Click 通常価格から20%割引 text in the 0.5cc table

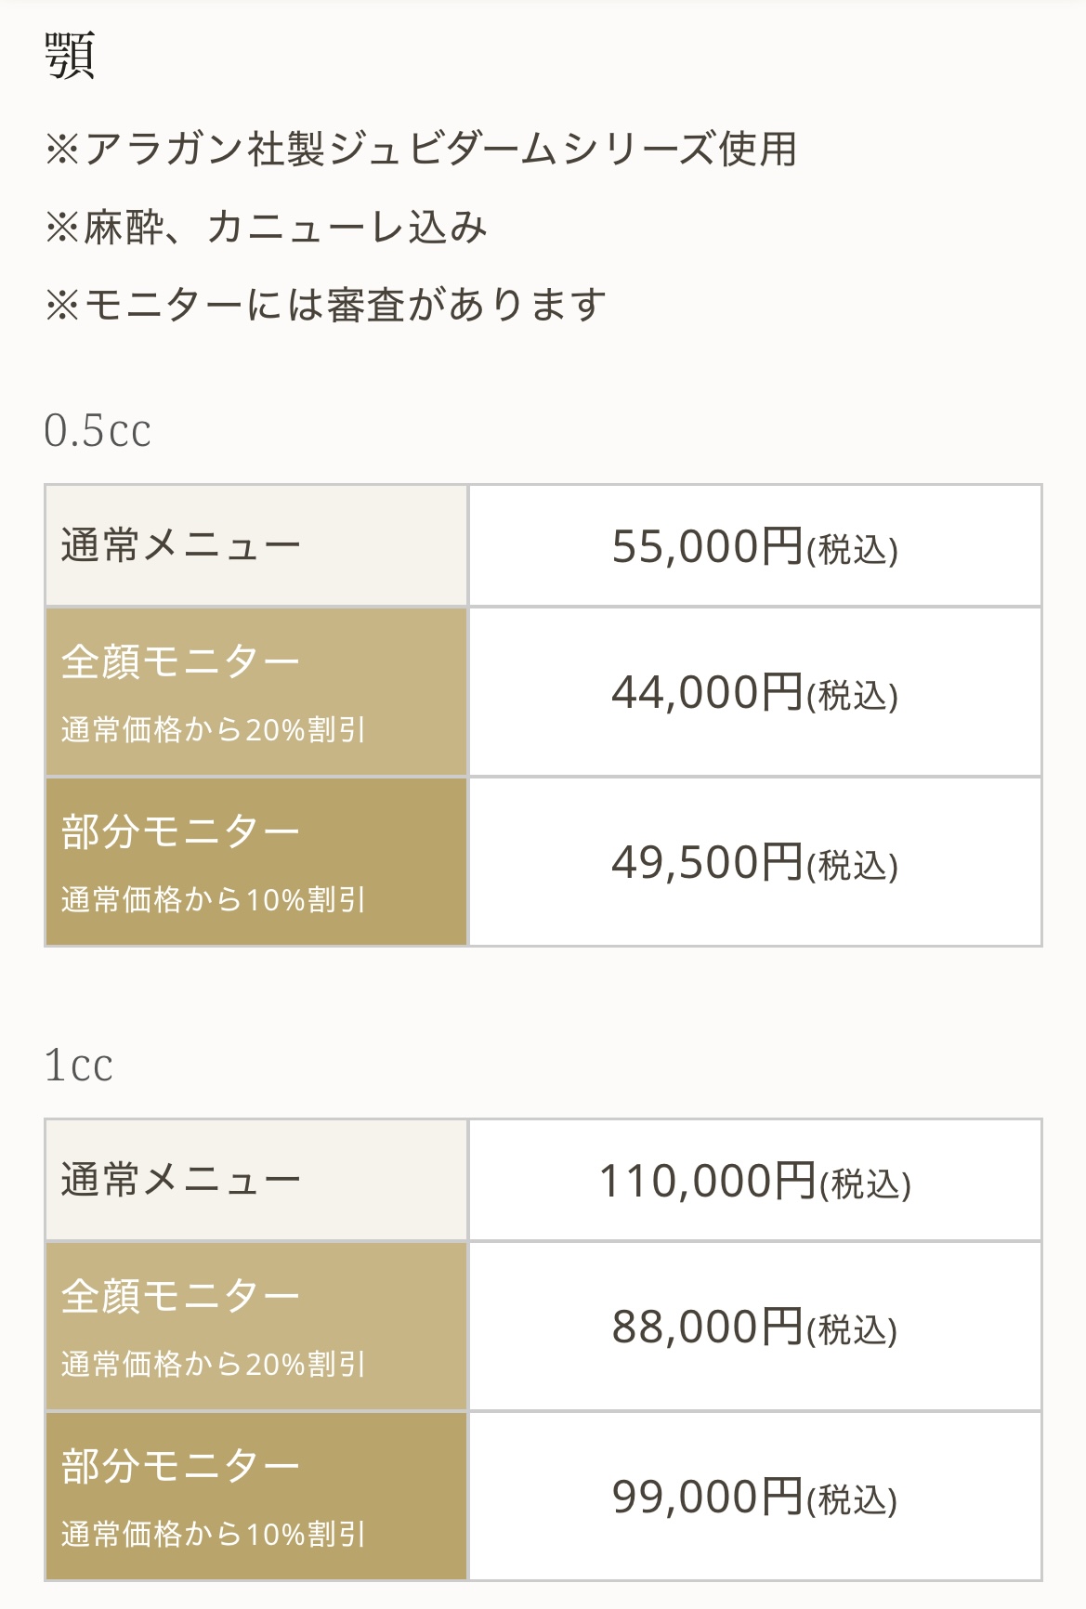[x=214, y=730]
